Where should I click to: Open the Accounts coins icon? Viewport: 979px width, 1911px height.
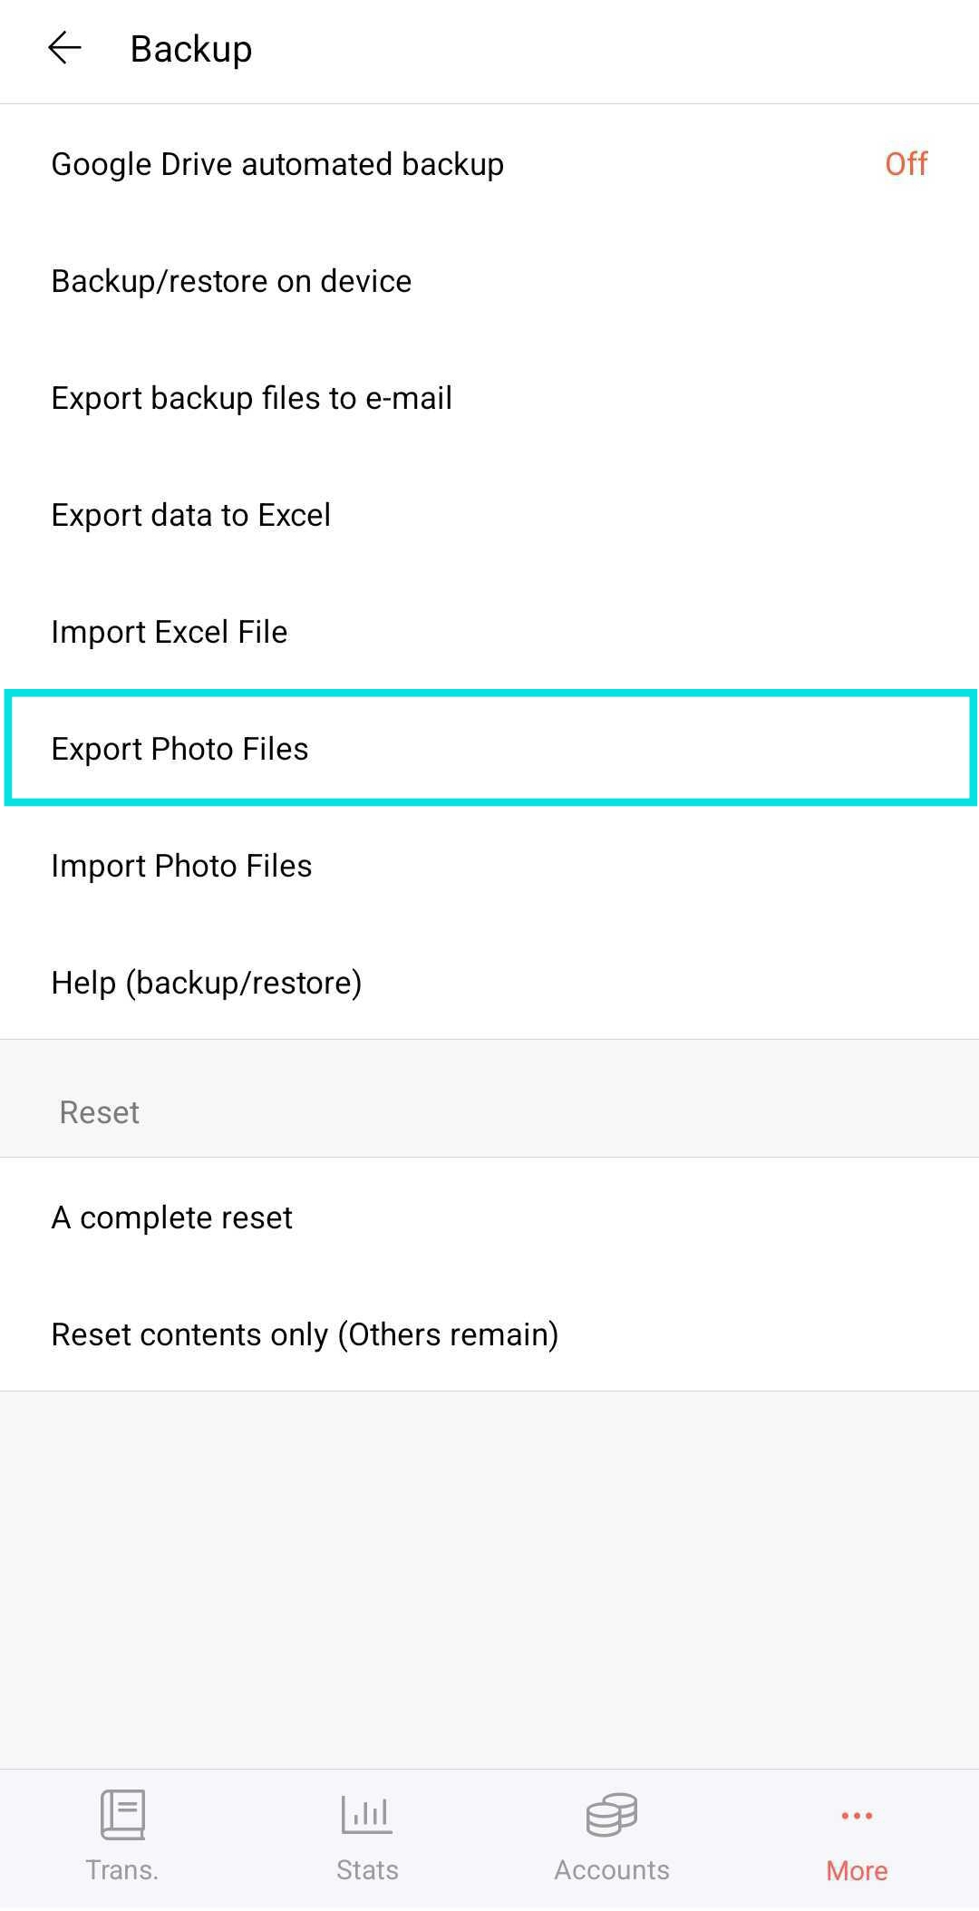click(612, 1814)
